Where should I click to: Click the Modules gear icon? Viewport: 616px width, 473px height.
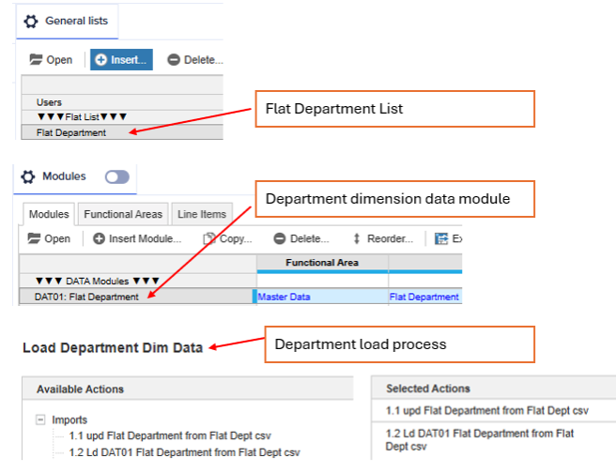pyautogui.click(x=28, y=176)
